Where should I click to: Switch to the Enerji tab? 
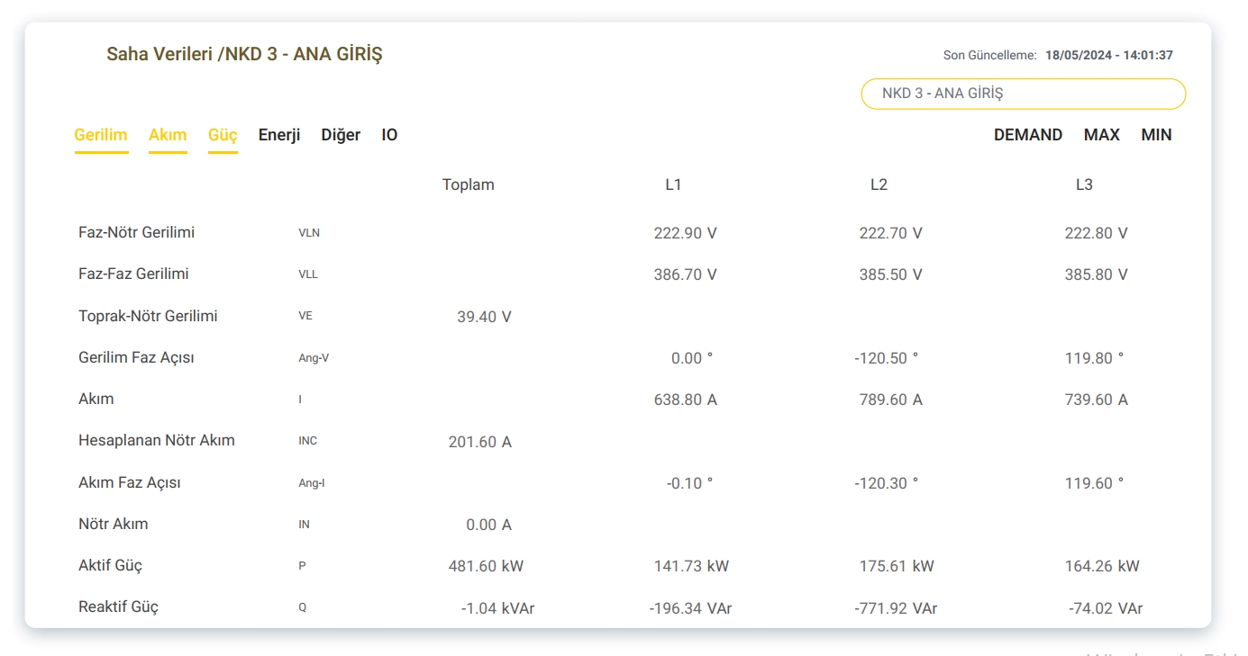click(279, 135)
